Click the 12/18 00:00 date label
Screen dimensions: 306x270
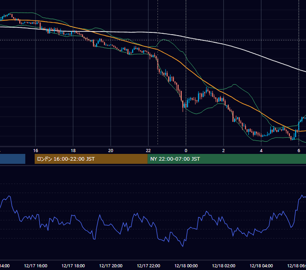tap(186, 265)
